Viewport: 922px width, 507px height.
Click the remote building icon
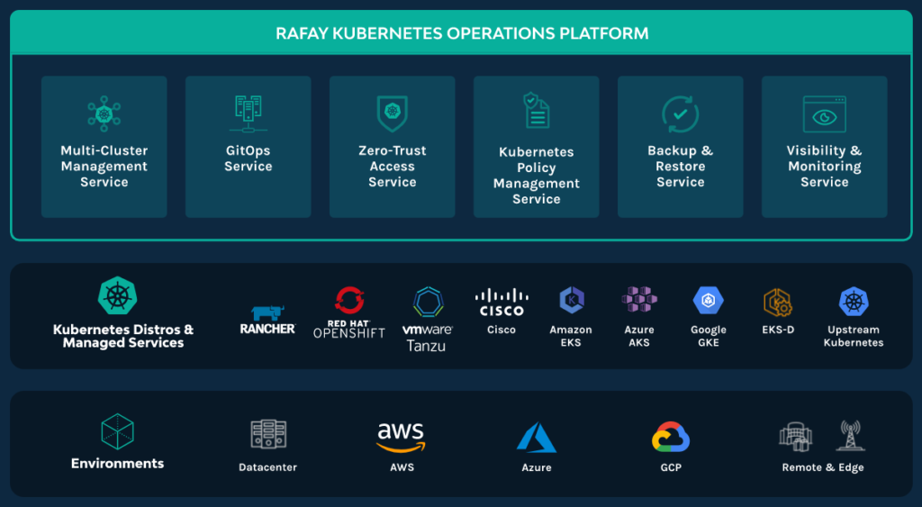coord(796,437)
